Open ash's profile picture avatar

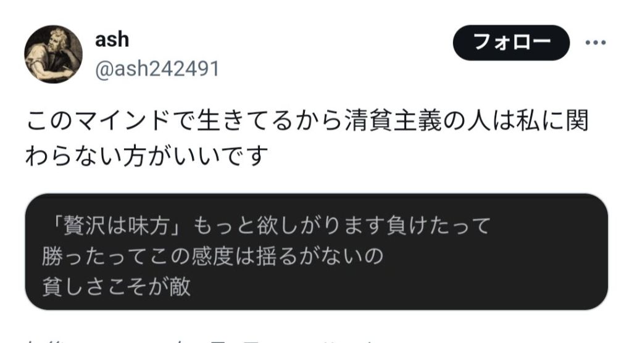click(x=53, y=54)
